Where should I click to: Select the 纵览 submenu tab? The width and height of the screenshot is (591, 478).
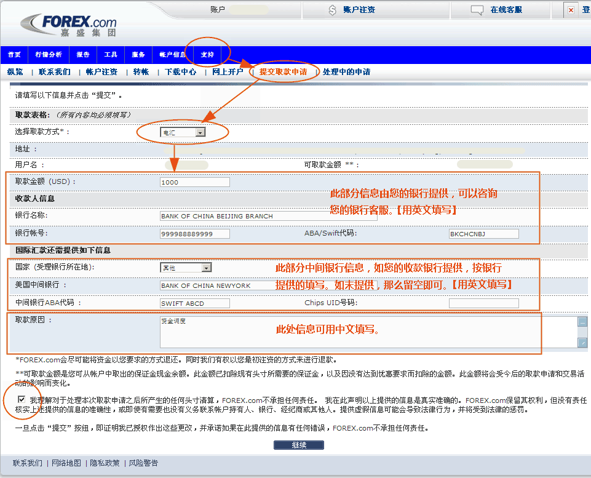point(15,71)
